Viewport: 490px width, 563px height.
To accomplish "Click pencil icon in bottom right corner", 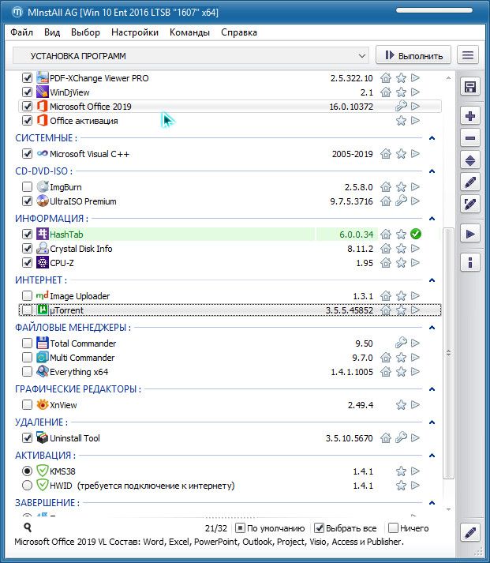I will coord(470,533).
